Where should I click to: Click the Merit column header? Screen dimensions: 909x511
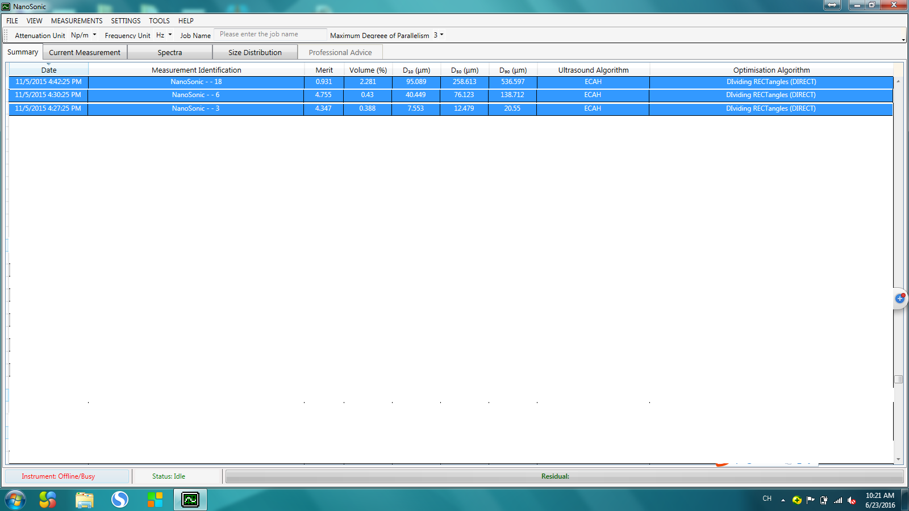click(x=324, y=70)
